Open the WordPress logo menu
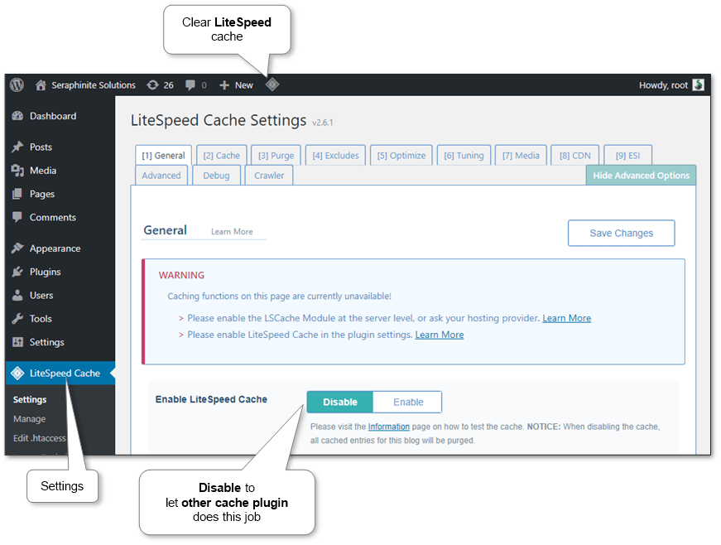 click(x=17, y=85)
